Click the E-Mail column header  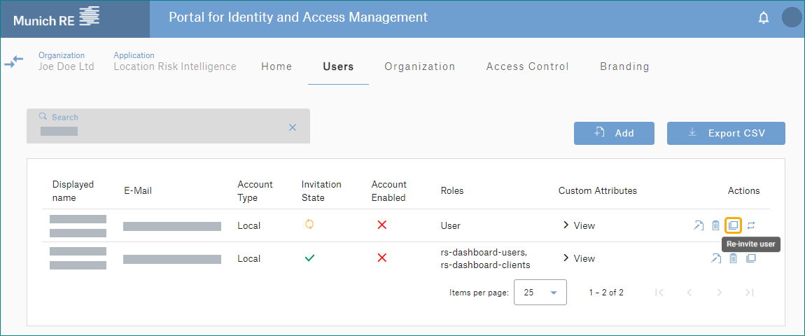pos(138,190)
